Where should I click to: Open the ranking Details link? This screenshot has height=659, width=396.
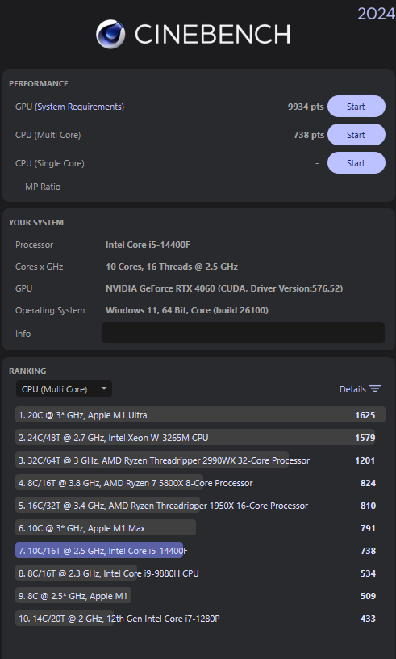[x=352, y=389]
